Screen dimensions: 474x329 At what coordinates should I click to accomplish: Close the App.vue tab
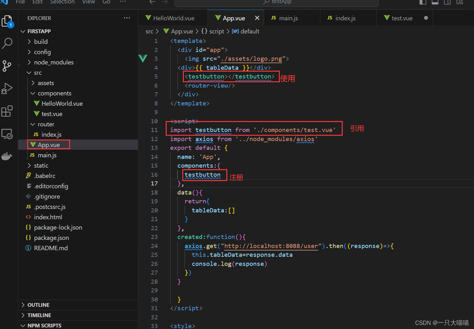tap(257, 18)
